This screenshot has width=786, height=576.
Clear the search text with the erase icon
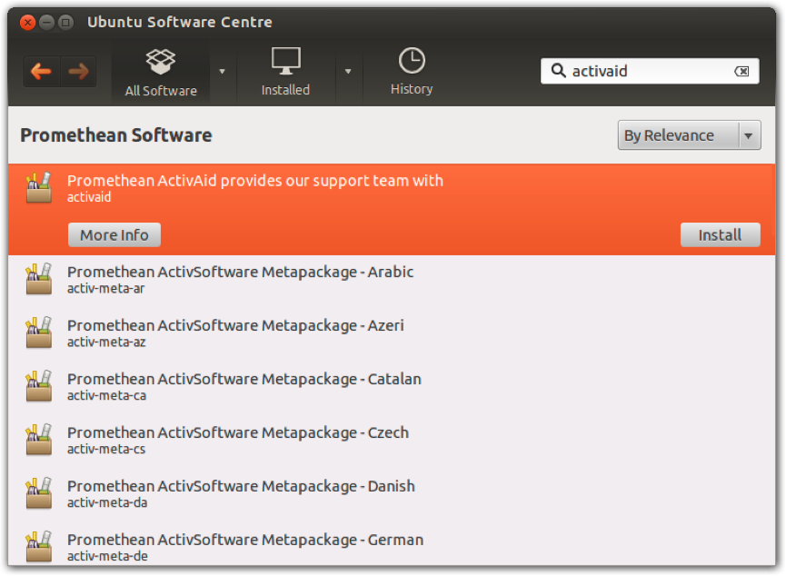click(744, 71)
